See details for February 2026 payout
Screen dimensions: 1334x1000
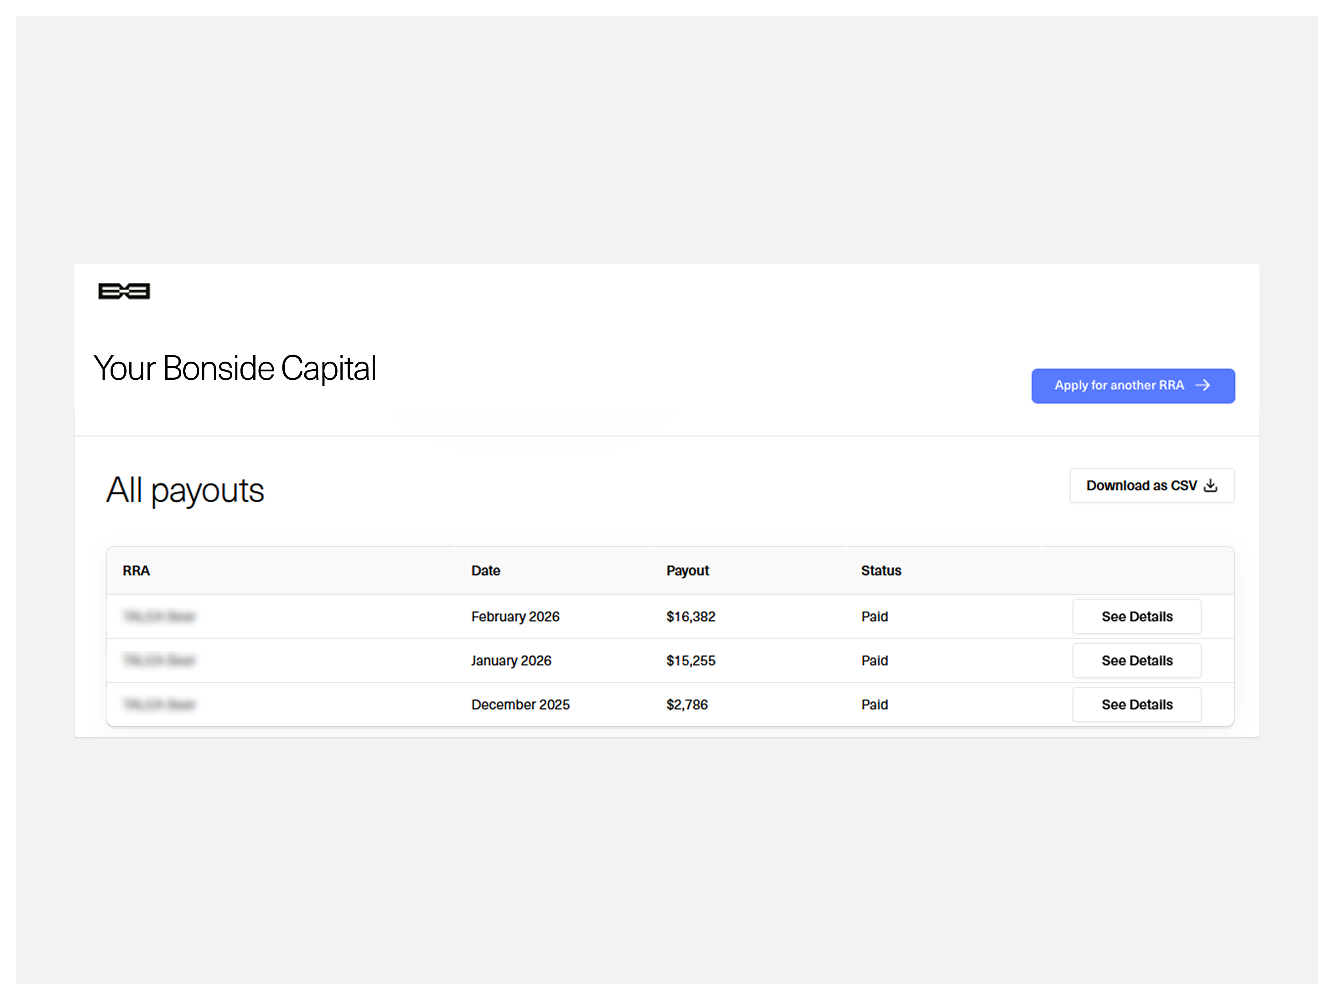pos(1136,617)
